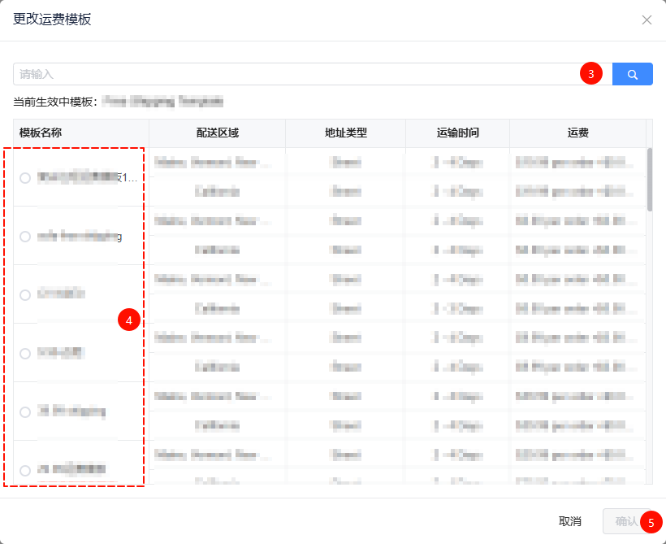
Task: Click the blue magnifier search button
Action: coord(632,74)
